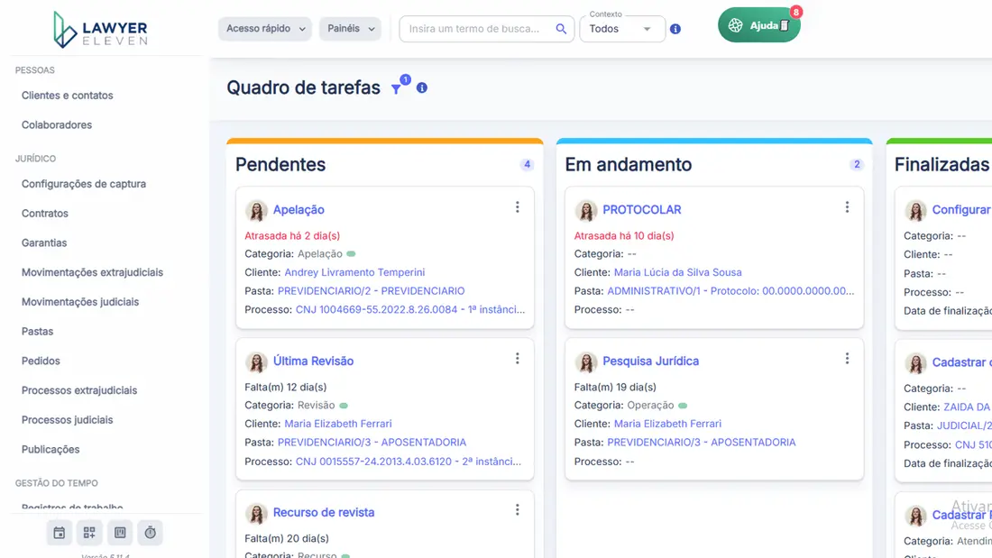Open client Maria Lúcia da Silva Sousa

pyautogui.click(x=678, y=272)
